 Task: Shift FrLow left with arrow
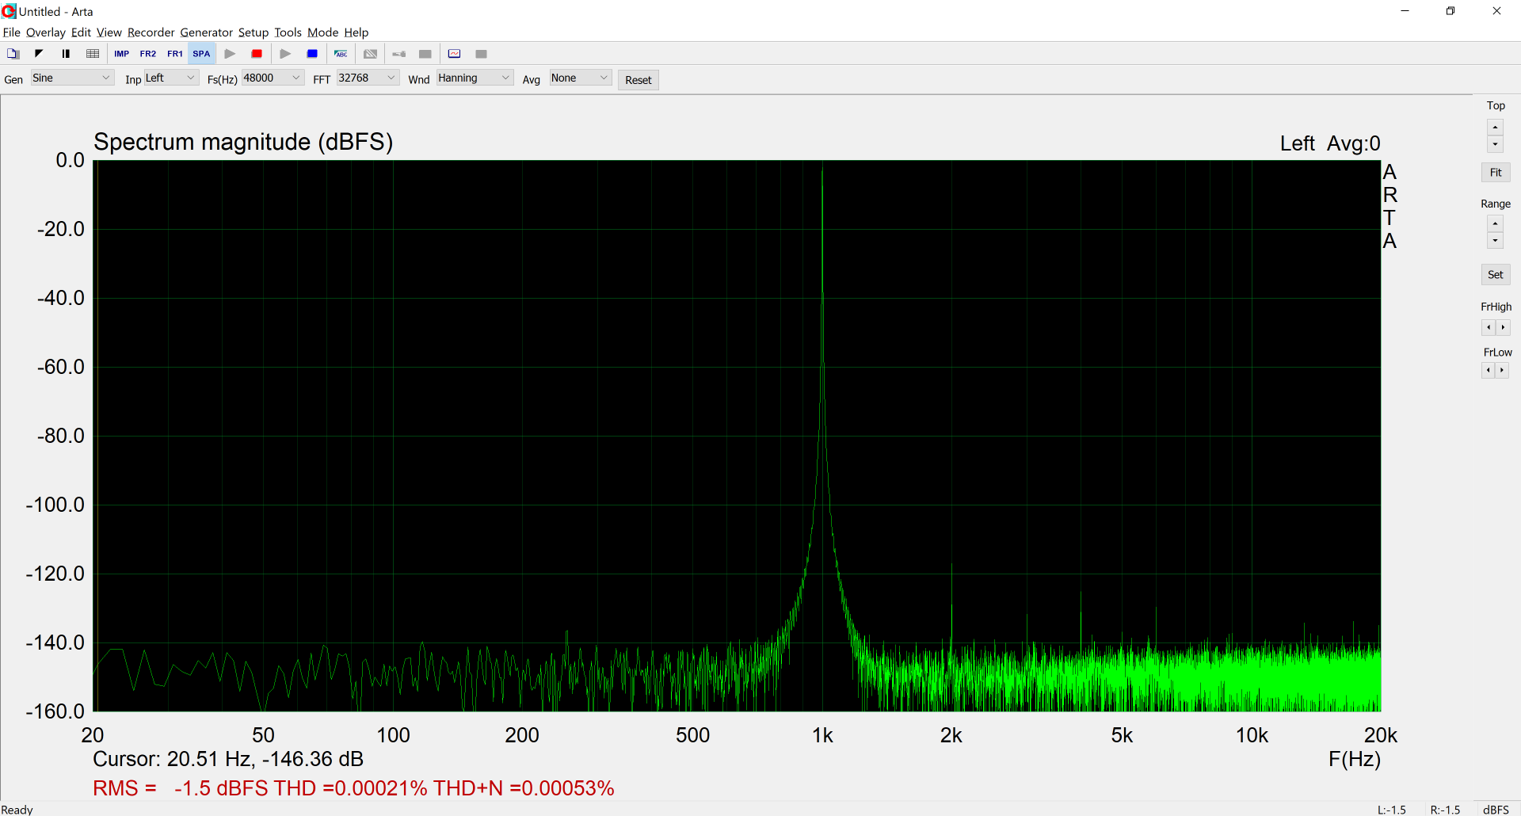[x=1489, y=370]
